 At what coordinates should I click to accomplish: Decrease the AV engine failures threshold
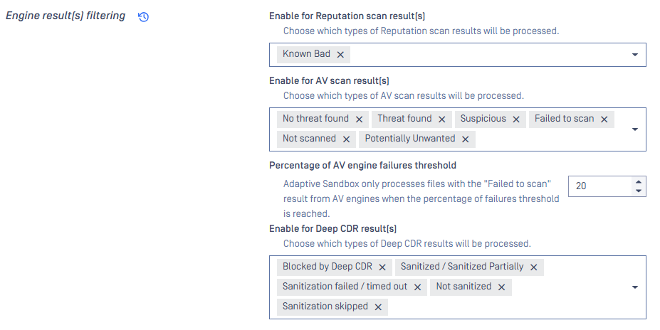click(x=639, y=191)
